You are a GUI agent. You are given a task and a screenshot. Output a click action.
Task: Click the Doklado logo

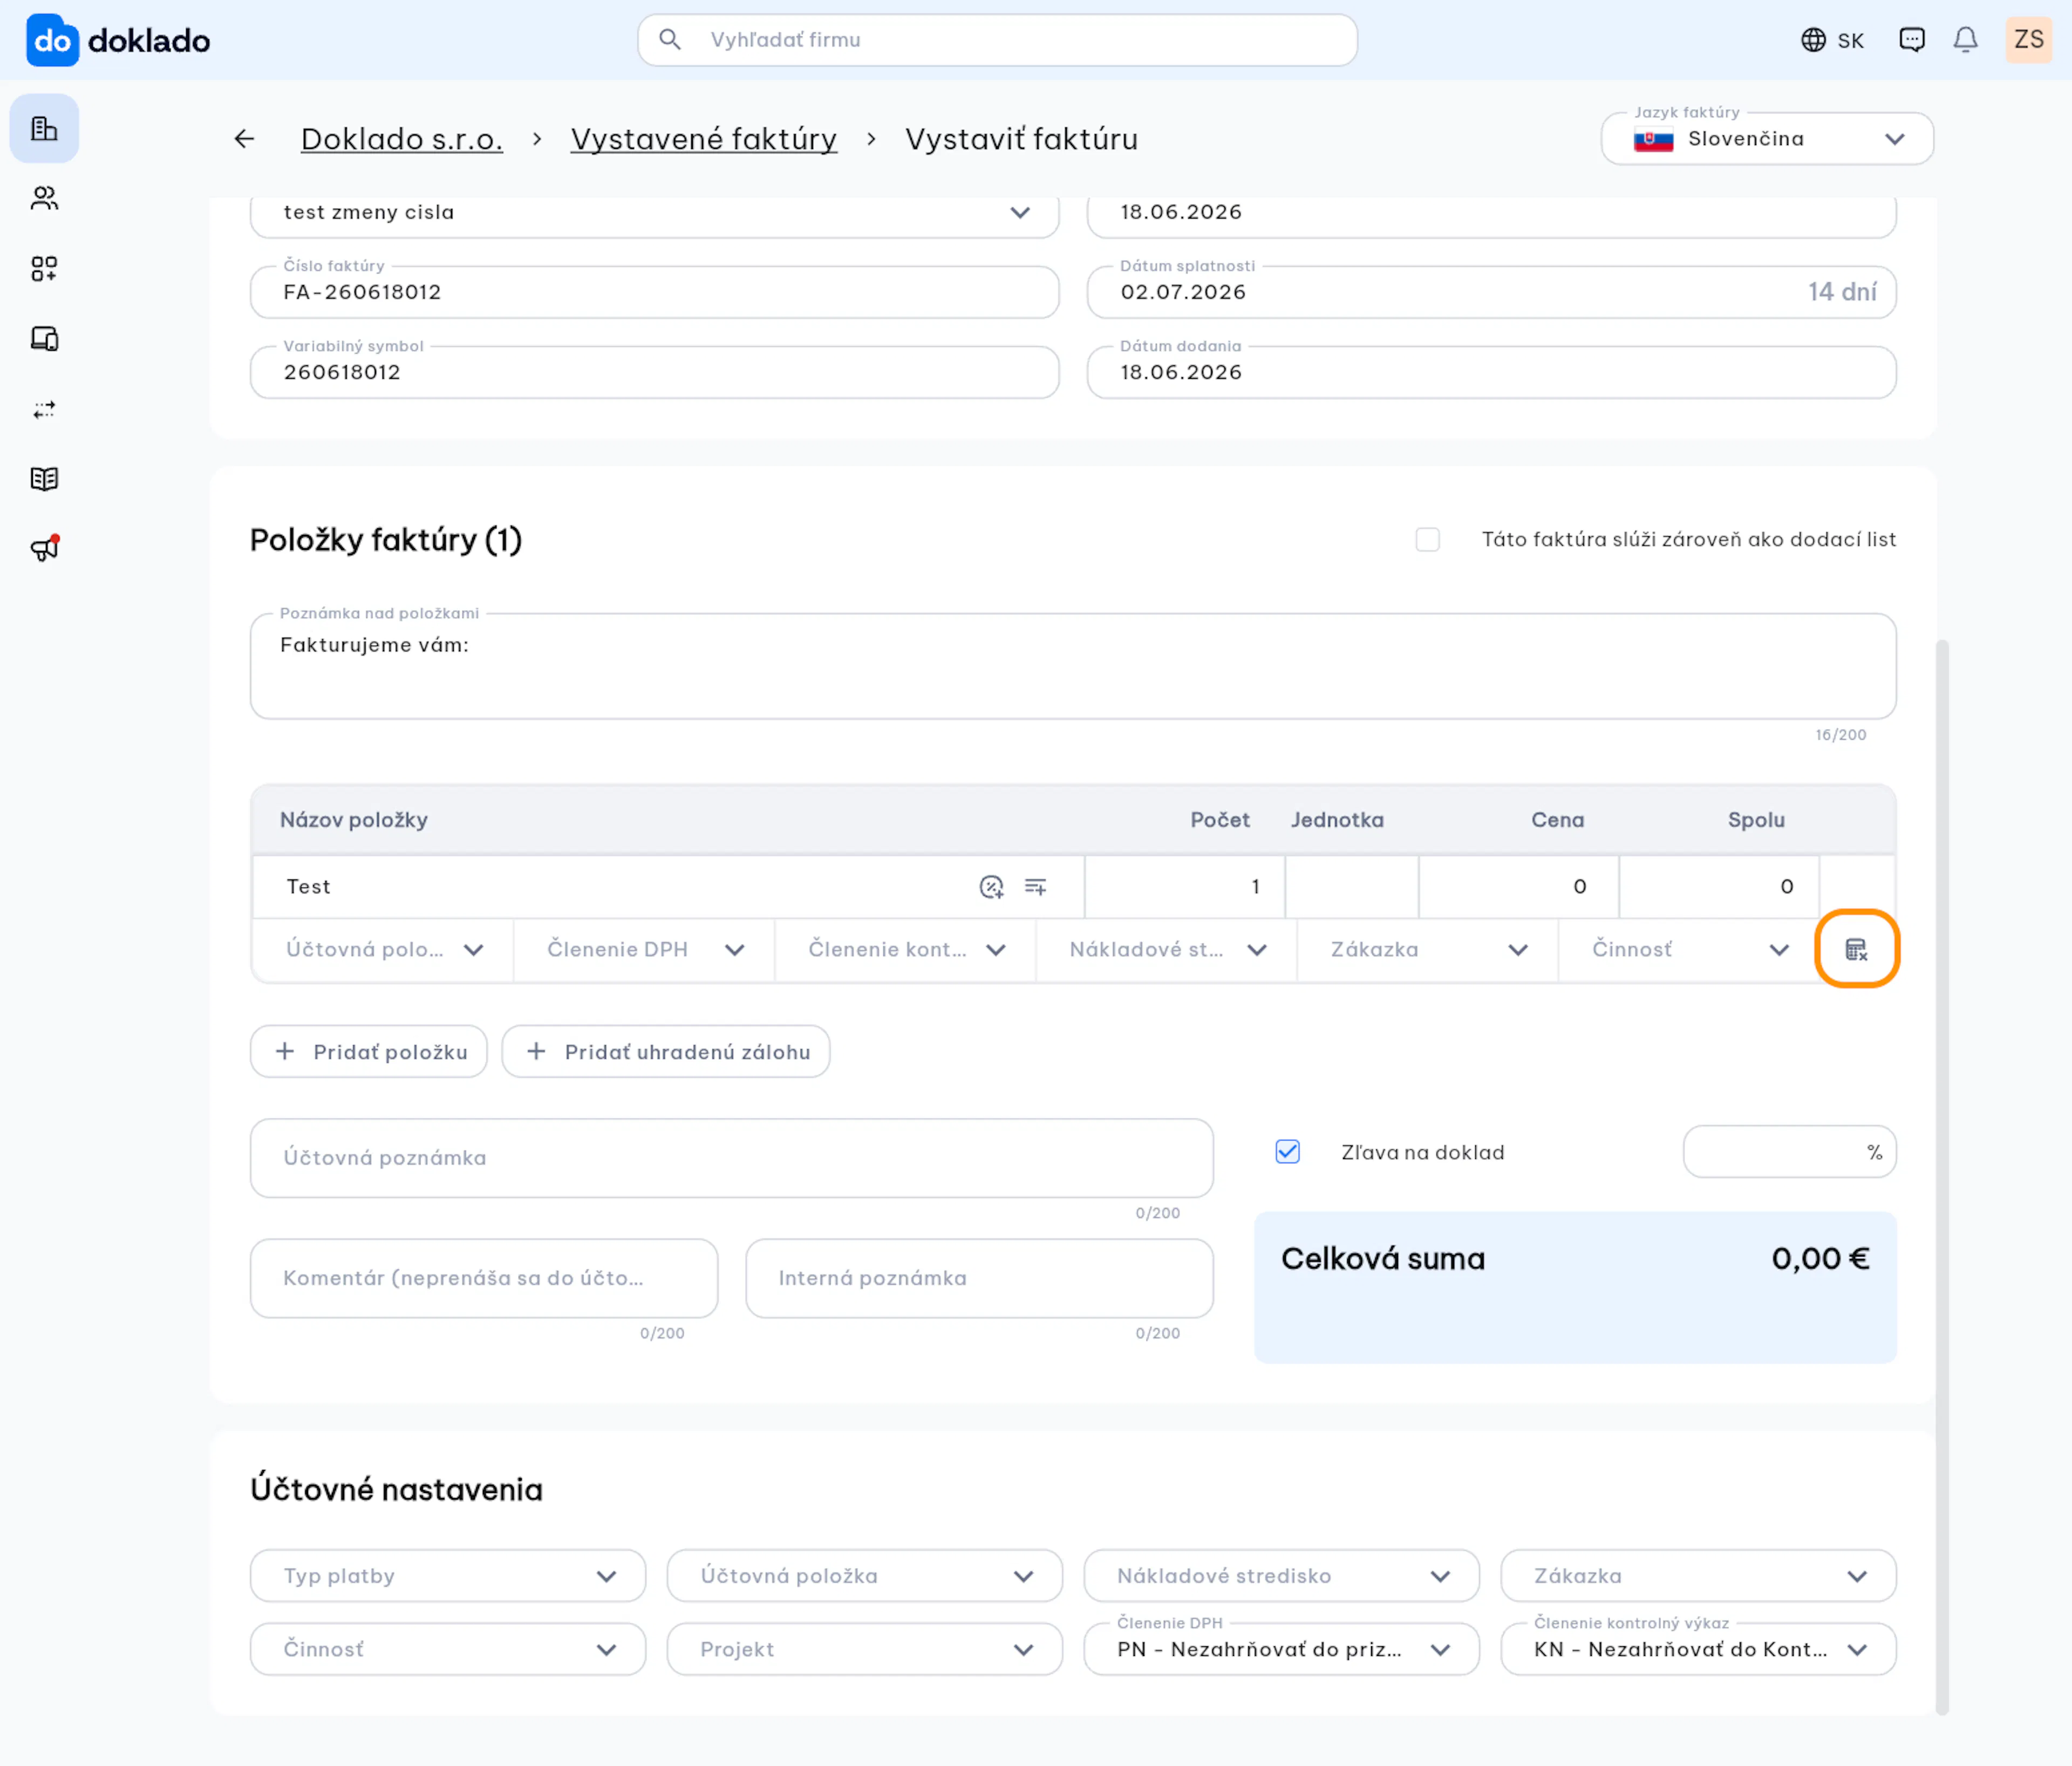118,40
